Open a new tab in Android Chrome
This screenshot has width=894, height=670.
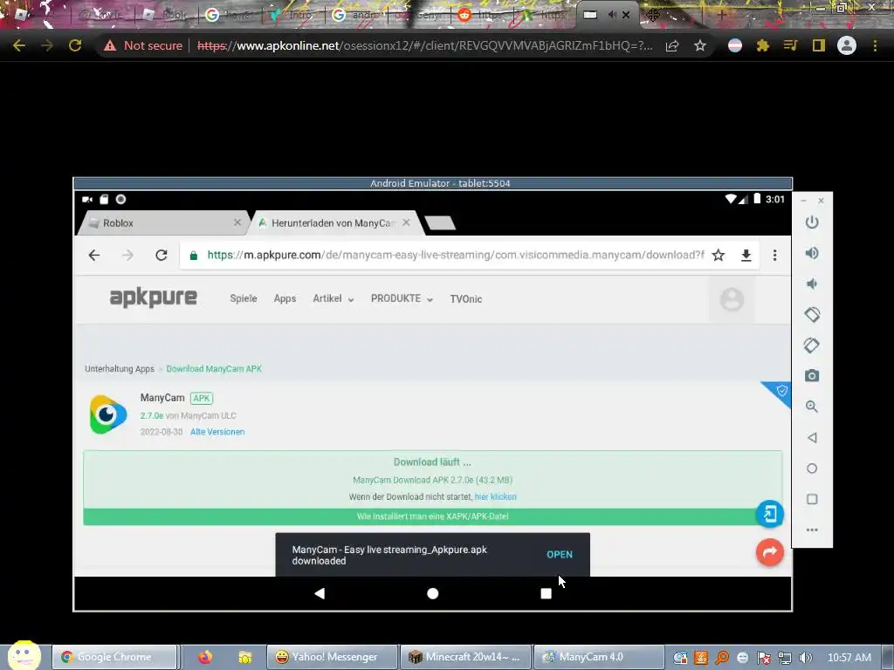(x=440, y=223)
